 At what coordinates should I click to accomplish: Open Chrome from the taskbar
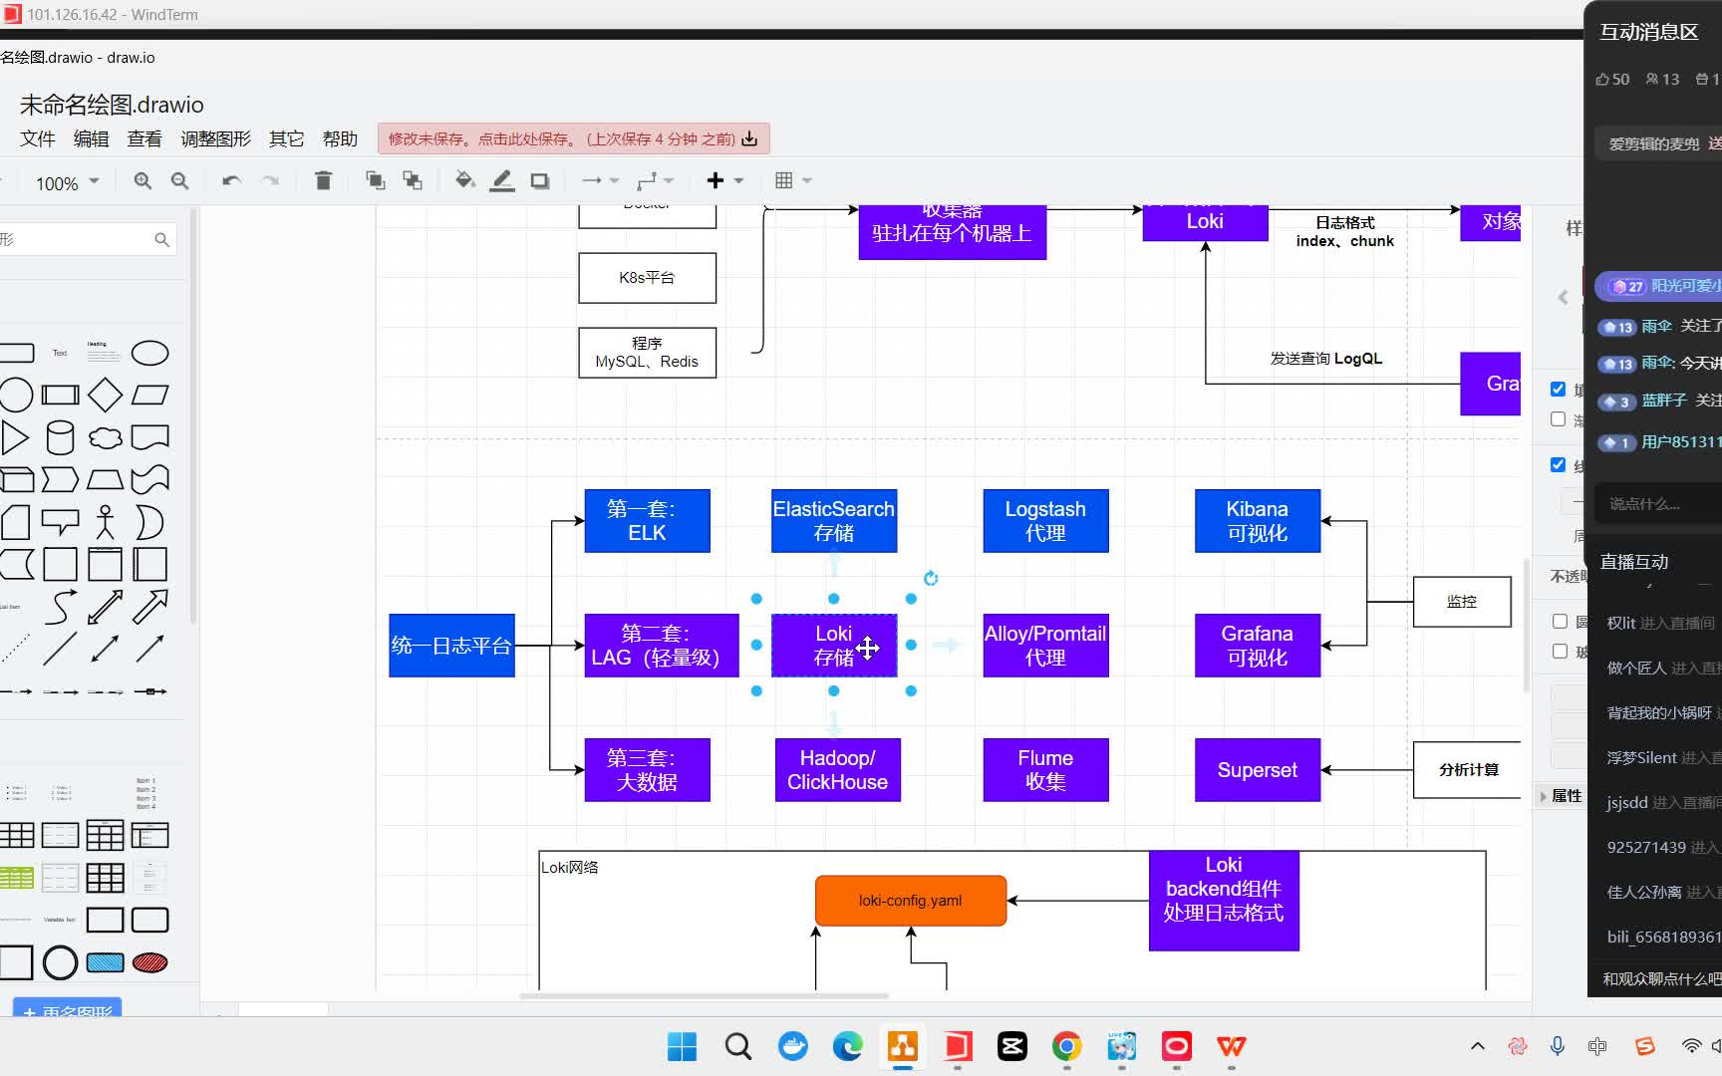coord(1066,1046)
